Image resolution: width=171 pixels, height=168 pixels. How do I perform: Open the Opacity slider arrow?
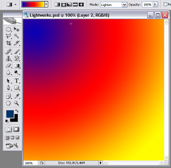(x=155, y=5)
